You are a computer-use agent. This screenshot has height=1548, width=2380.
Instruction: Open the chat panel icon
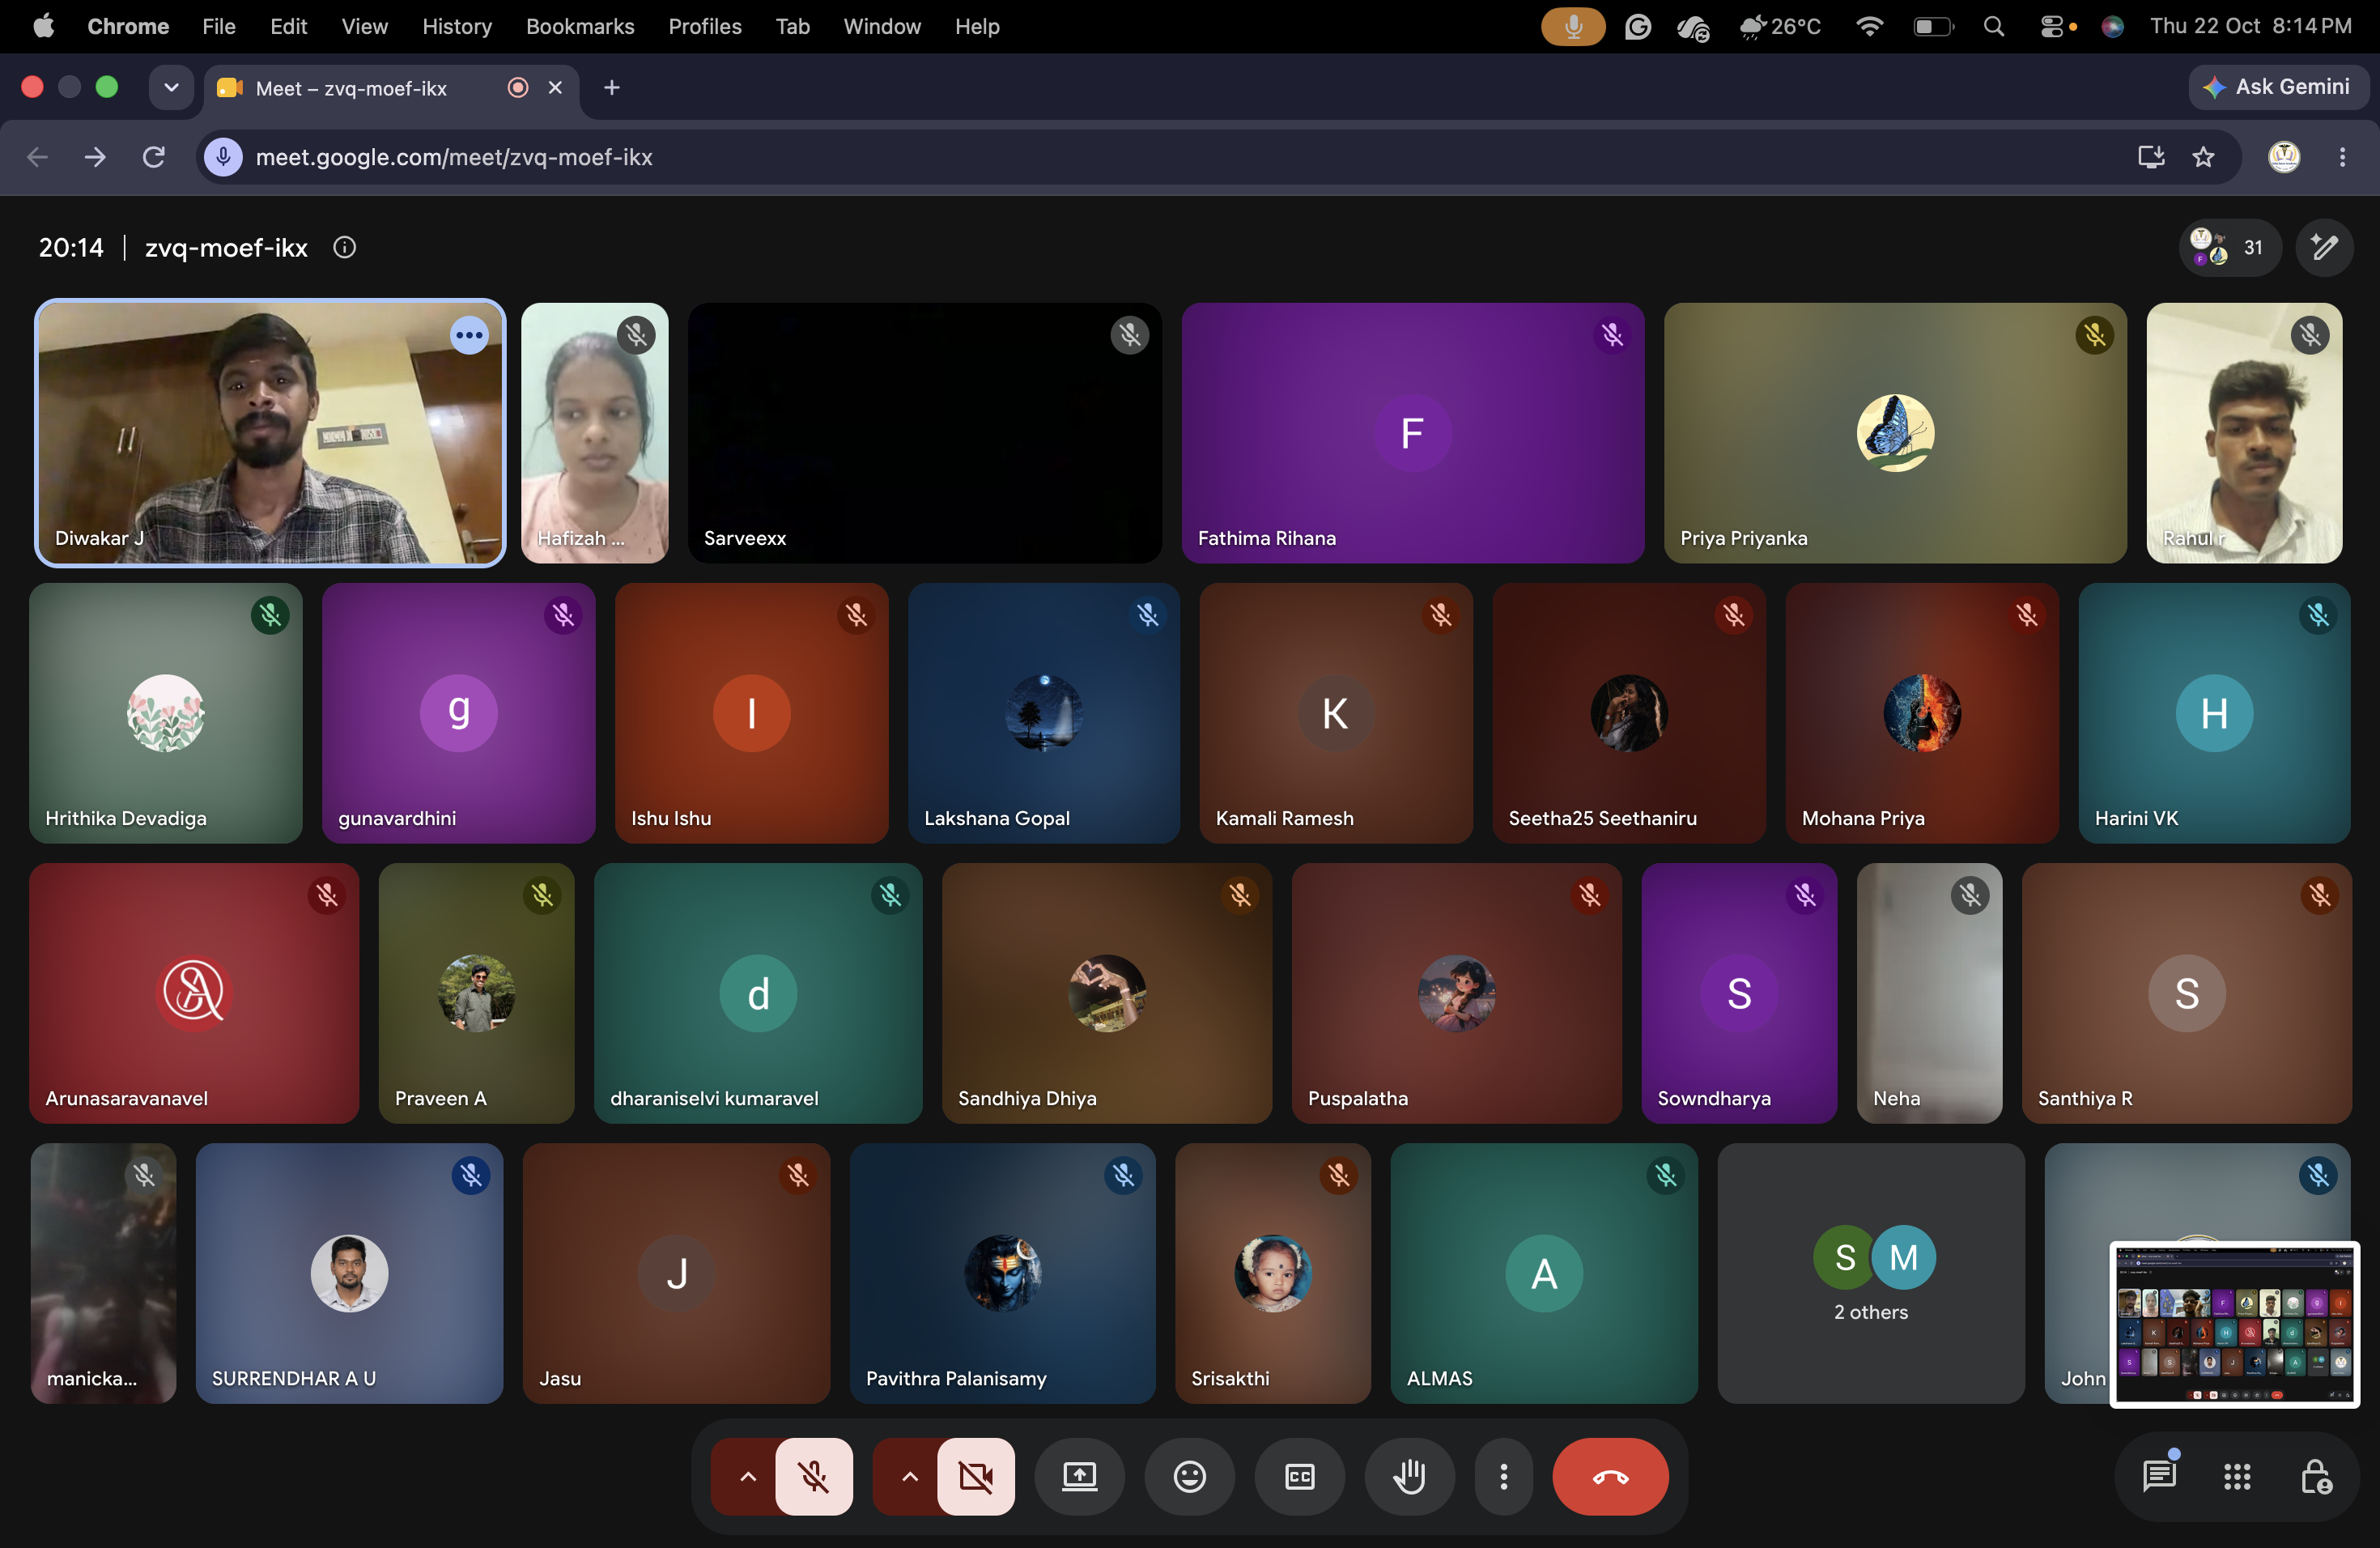coord(2159,1476)
